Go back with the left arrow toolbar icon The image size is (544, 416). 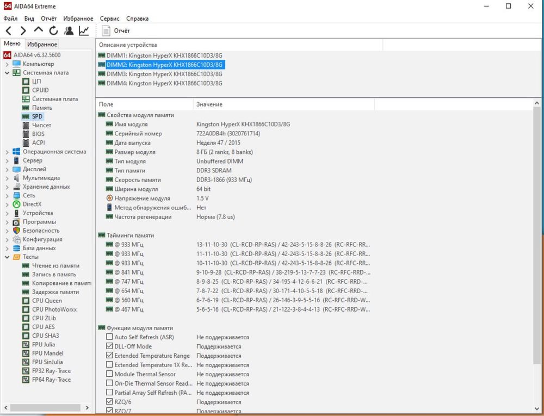click(9, 31)
